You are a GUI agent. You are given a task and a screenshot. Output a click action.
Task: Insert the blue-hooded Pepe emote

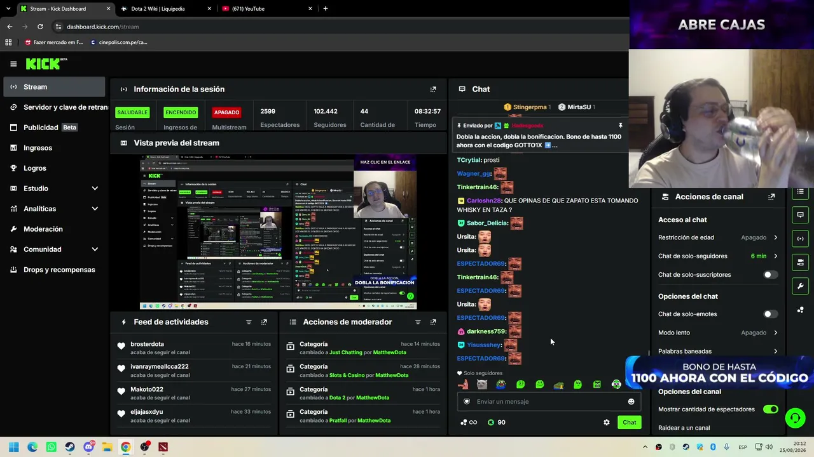pyautogui.click(x=501, y=384)
